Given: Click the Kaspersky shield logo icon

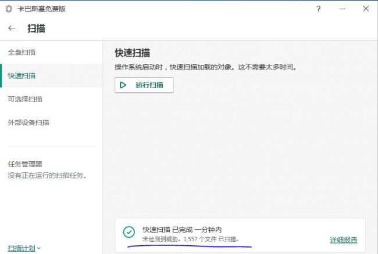Looking at the screenshot, I should (9, 9).
